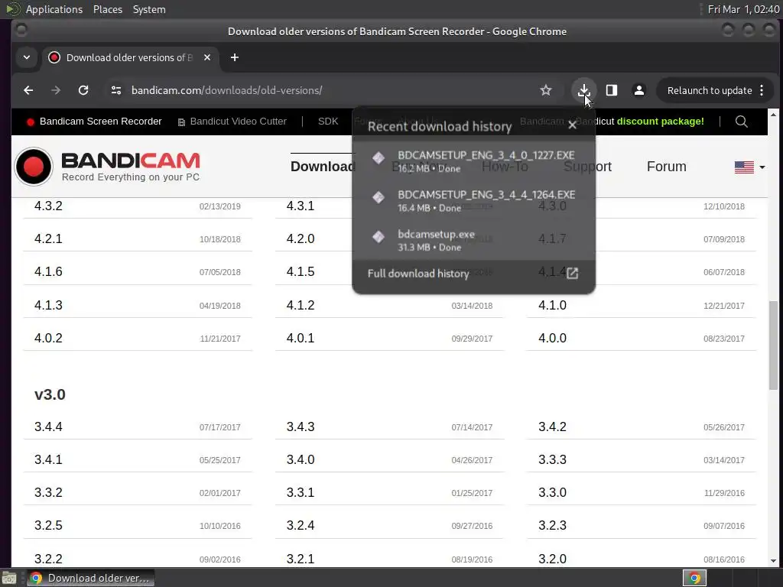Open the side panel icon

611,90
